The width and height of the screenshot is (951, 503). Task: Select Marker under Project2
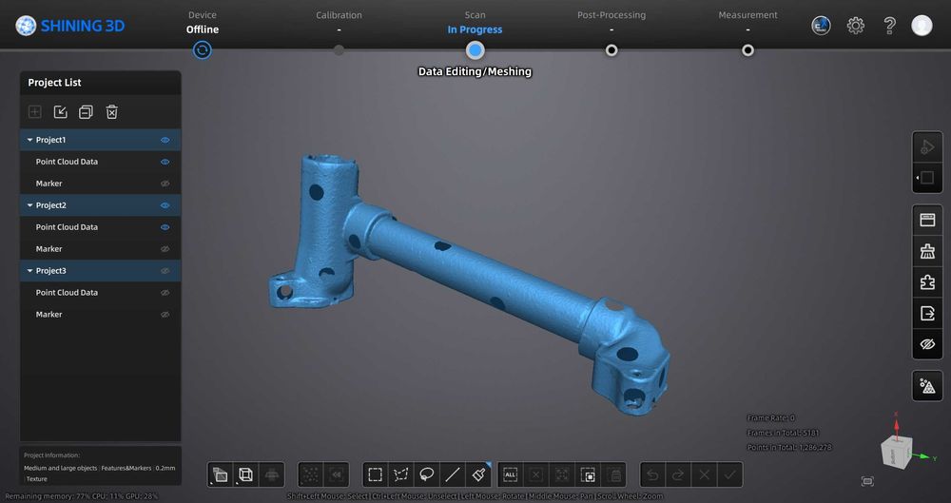(49, 249)
